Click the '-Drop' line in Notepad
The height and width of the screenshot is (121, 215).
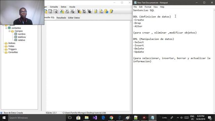point(137,23)
